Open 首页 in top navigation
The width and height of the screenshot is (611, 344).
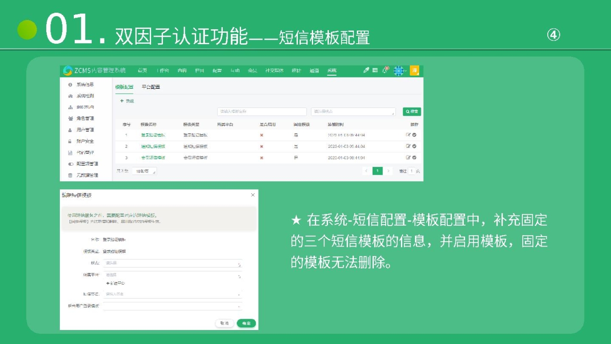(142, 70)
